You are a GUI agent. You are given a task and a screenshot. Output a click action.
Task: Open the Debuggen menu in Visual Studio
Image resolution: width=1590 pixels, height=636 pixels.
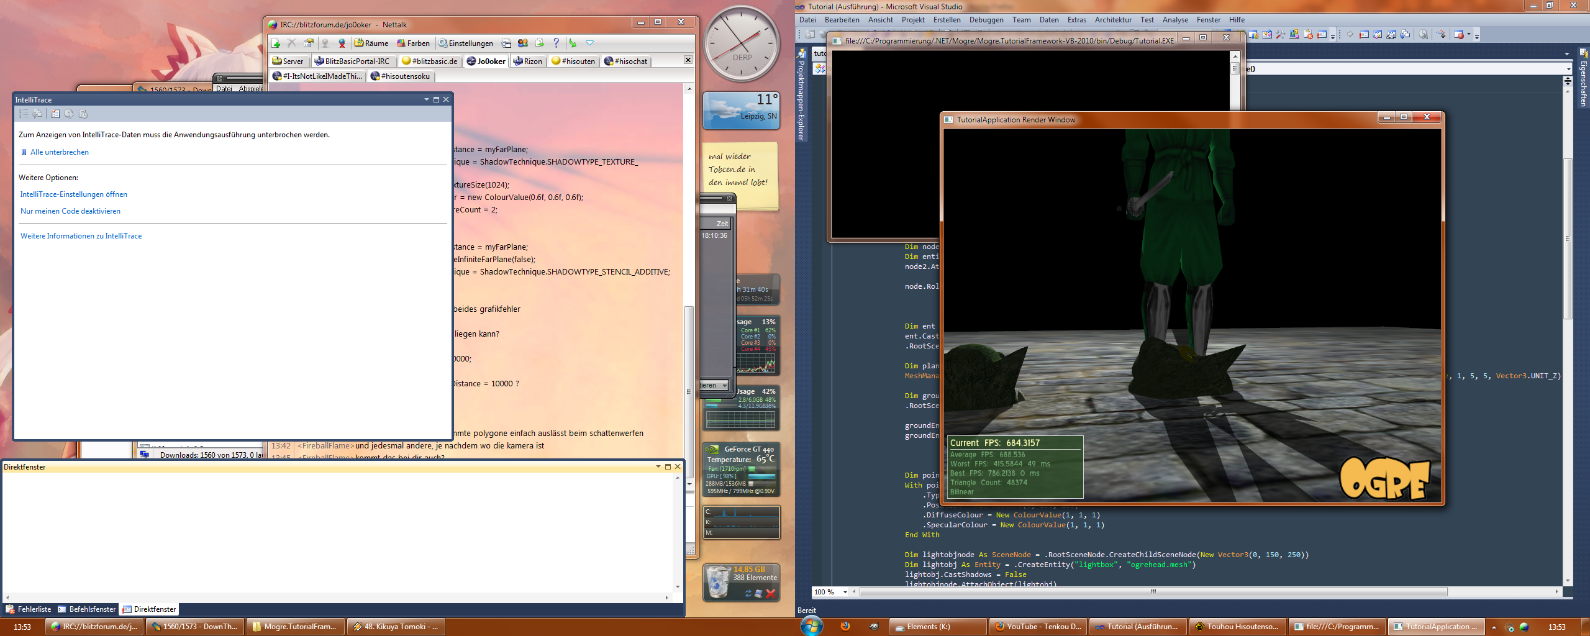(x=986, y=20)
